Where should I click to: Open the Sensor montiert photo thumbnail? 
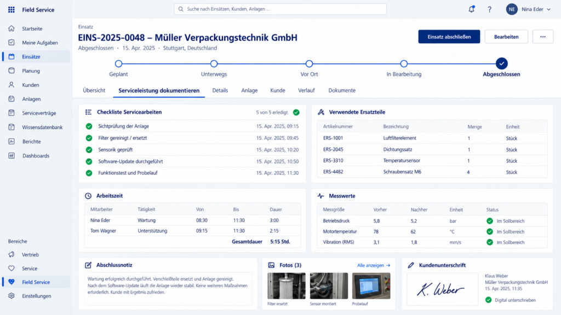pos(329,285)
